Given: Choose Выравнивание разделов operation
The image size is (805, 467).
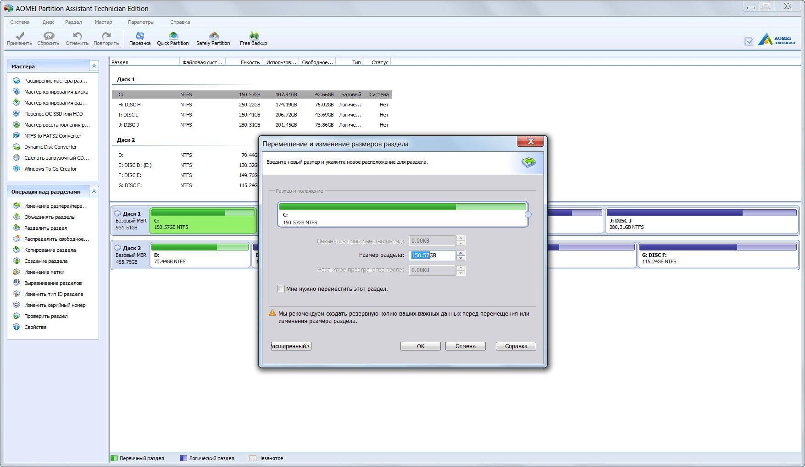Looking at the screenshot, I should point(48,283).
